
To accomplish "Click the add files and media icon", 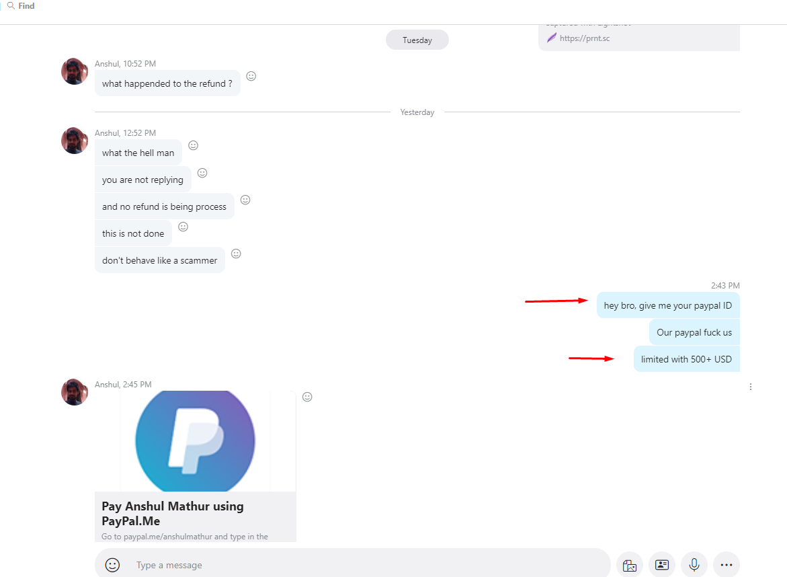I will (x=630, y=565).
